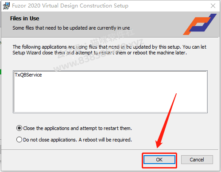
Task: Click the empty area of the applications list box
Action: pos(110,96)
